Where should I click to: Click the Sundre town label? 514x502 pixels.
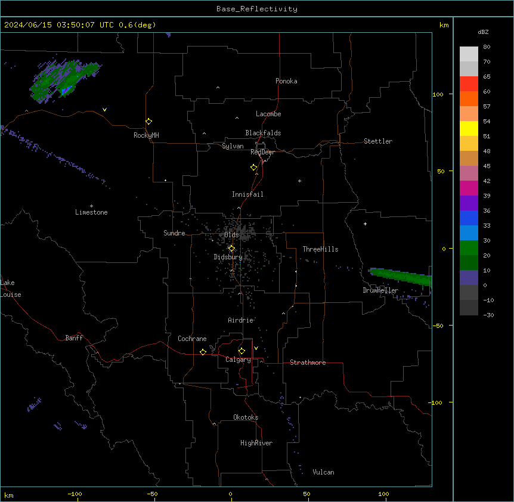point(174,233)
